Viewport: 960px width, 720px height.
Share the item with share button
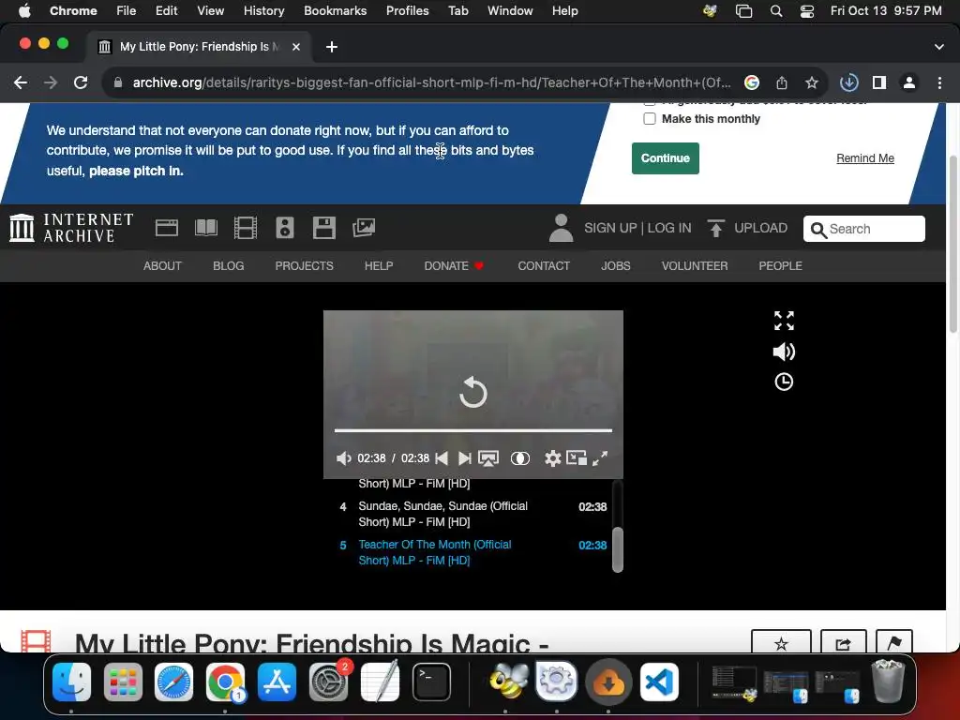point(843,642)
